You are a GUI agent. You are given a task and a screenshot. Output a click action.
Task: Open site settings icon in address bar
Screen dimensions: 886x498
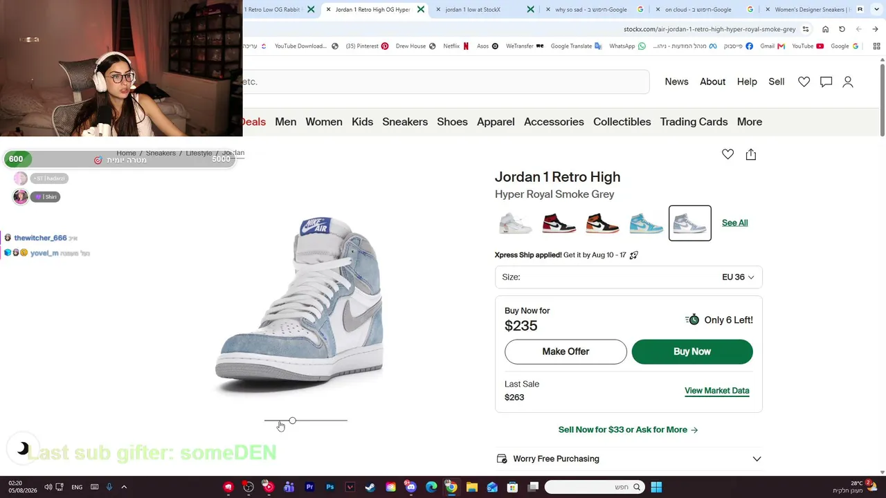coord(806,29)
